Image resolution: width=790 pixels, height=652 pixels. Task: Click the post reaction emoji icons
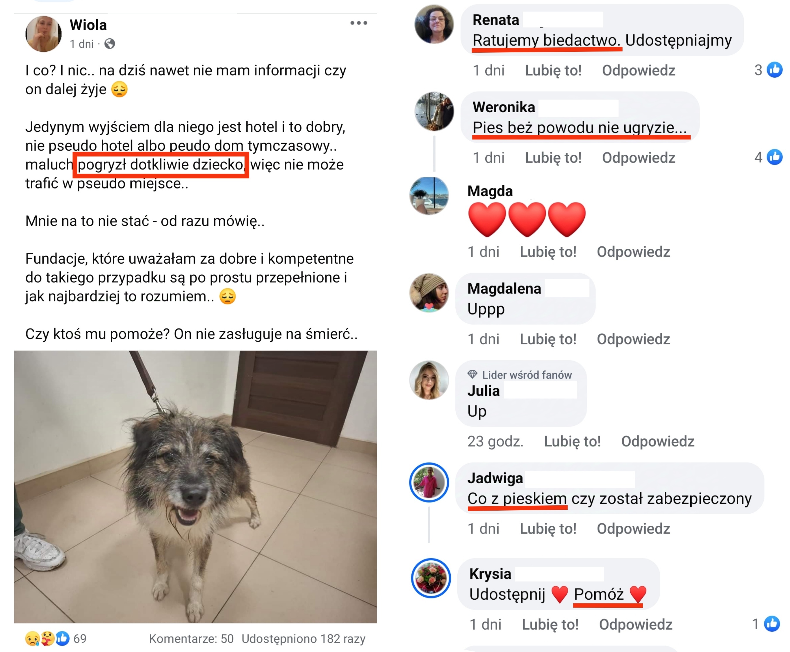point(47,638)
